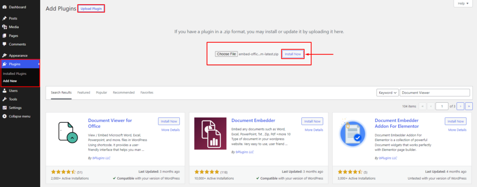Image resolution: width=477 pixels, height=187 pixels.
Task: Open the Keyword search type dropdown
Action: pos(387,93)
